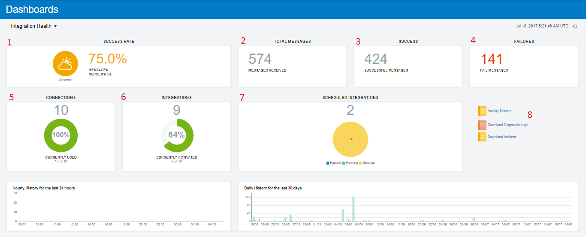Click the 424 successful messages count
Image resolution: width=586 pixels, height=237 pixels.
click(376, 59)
